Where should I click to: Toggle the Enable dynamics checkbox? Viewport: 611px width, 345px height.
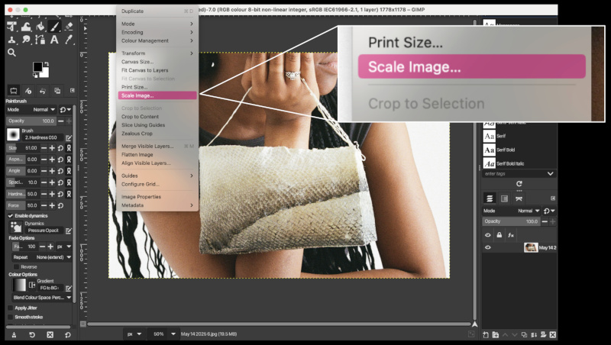tap(11, 216)
